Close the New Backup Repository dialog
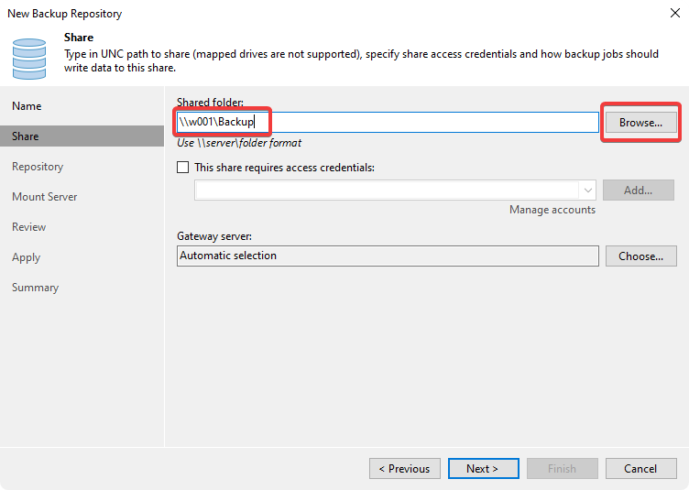 tap(674, 14)
